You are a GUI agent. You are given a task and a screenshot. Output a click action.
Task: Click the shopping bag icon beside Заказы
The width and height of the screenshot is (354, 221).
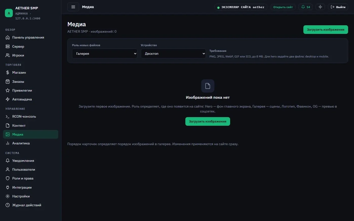(x=8, y=82)
